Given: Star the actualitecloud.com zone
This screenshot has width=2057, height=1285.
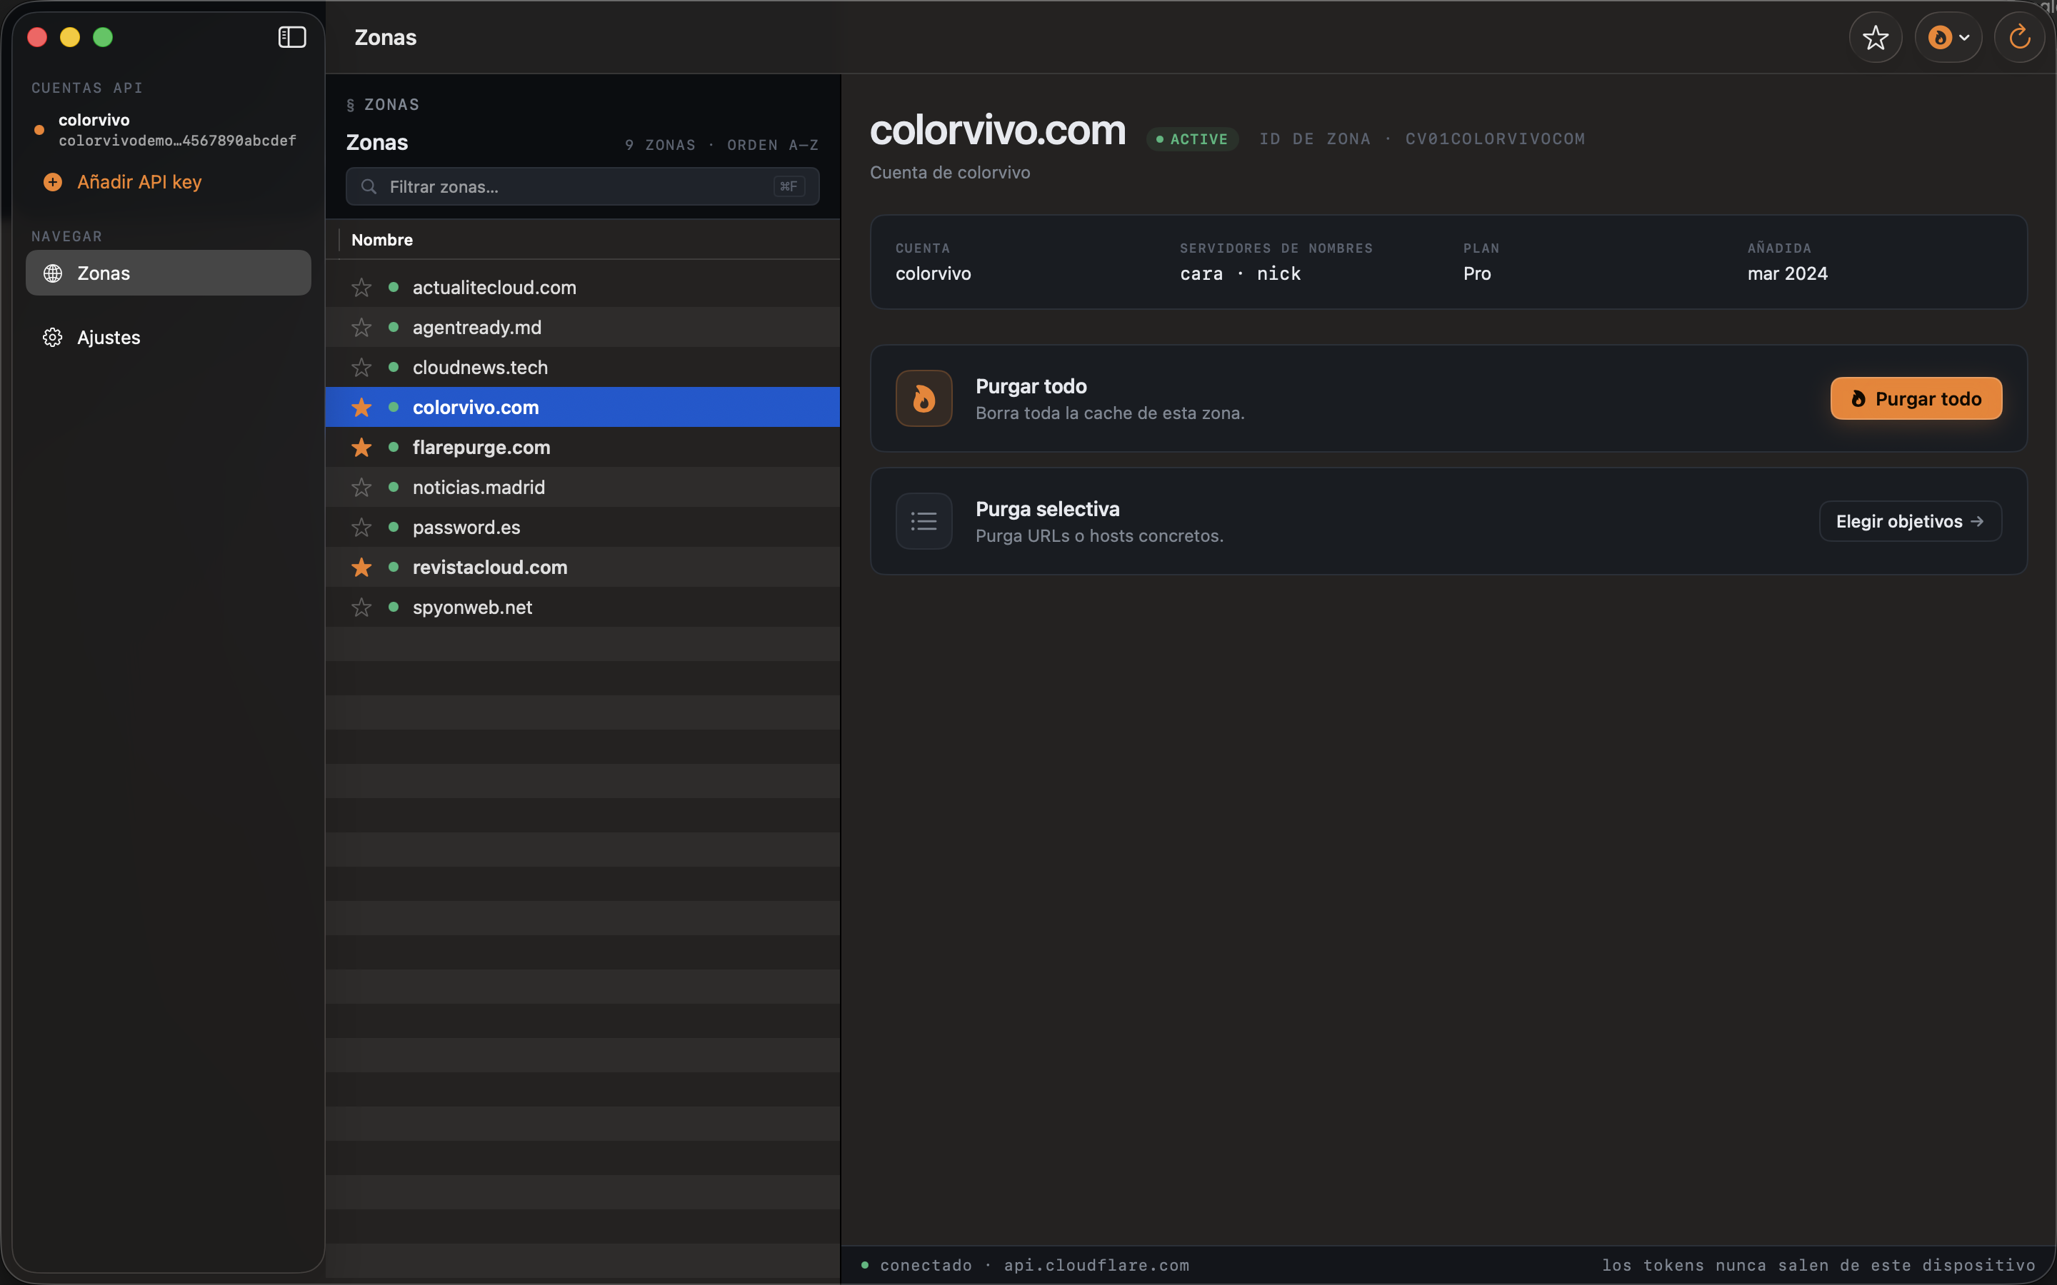Looking at the screenshot, I should click(x=361, y=287).
